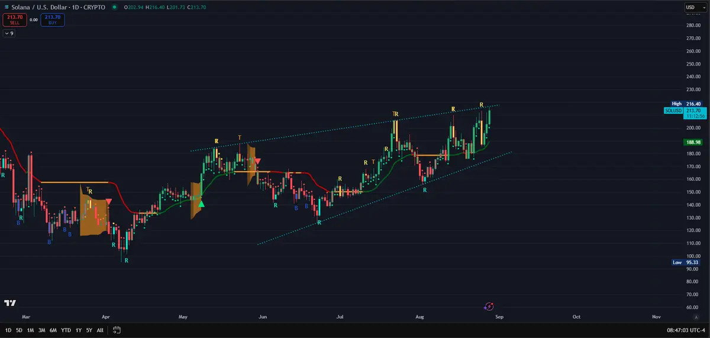Click the 213.70 SELL button
This screenshot has width=710, height=338.
(15, 20)
